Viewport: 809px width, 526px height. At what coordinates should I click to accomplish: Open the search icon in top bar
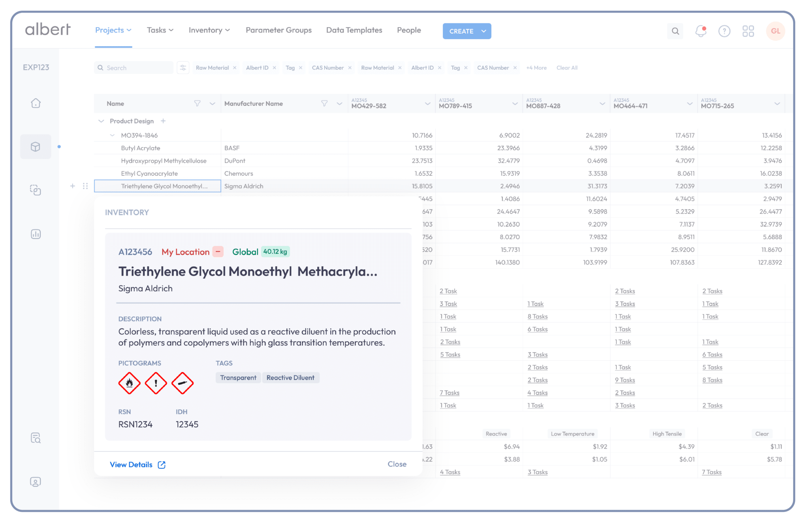[x=675, y=31]
